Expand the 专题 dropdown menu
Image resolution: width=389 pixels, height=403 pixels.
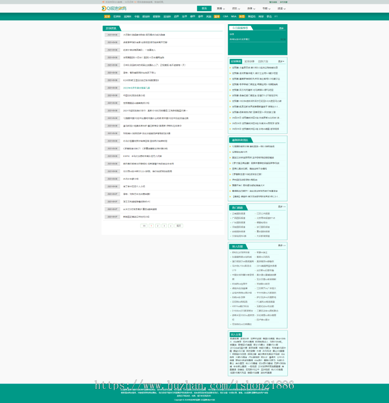[266, 9]
